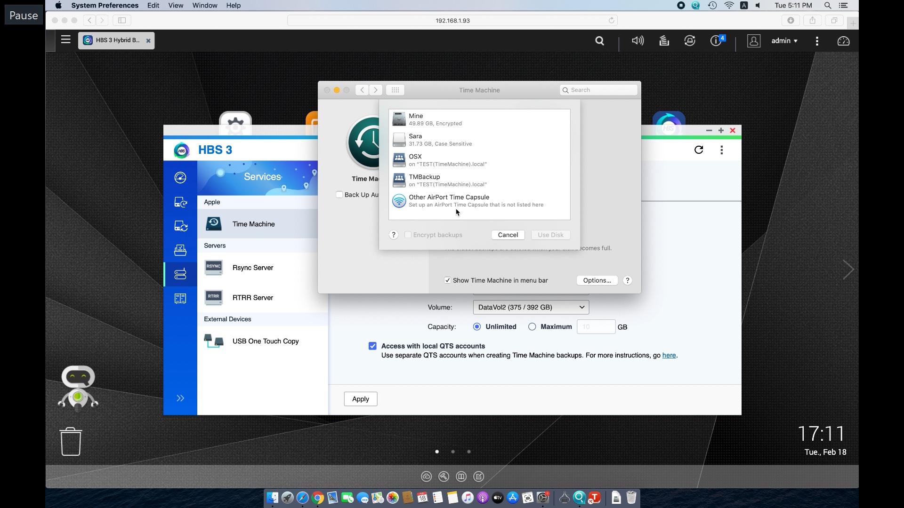
Task: Toggle Back Up Automatically checkbox
Action: pyautogui.click(x=339, y=195)
